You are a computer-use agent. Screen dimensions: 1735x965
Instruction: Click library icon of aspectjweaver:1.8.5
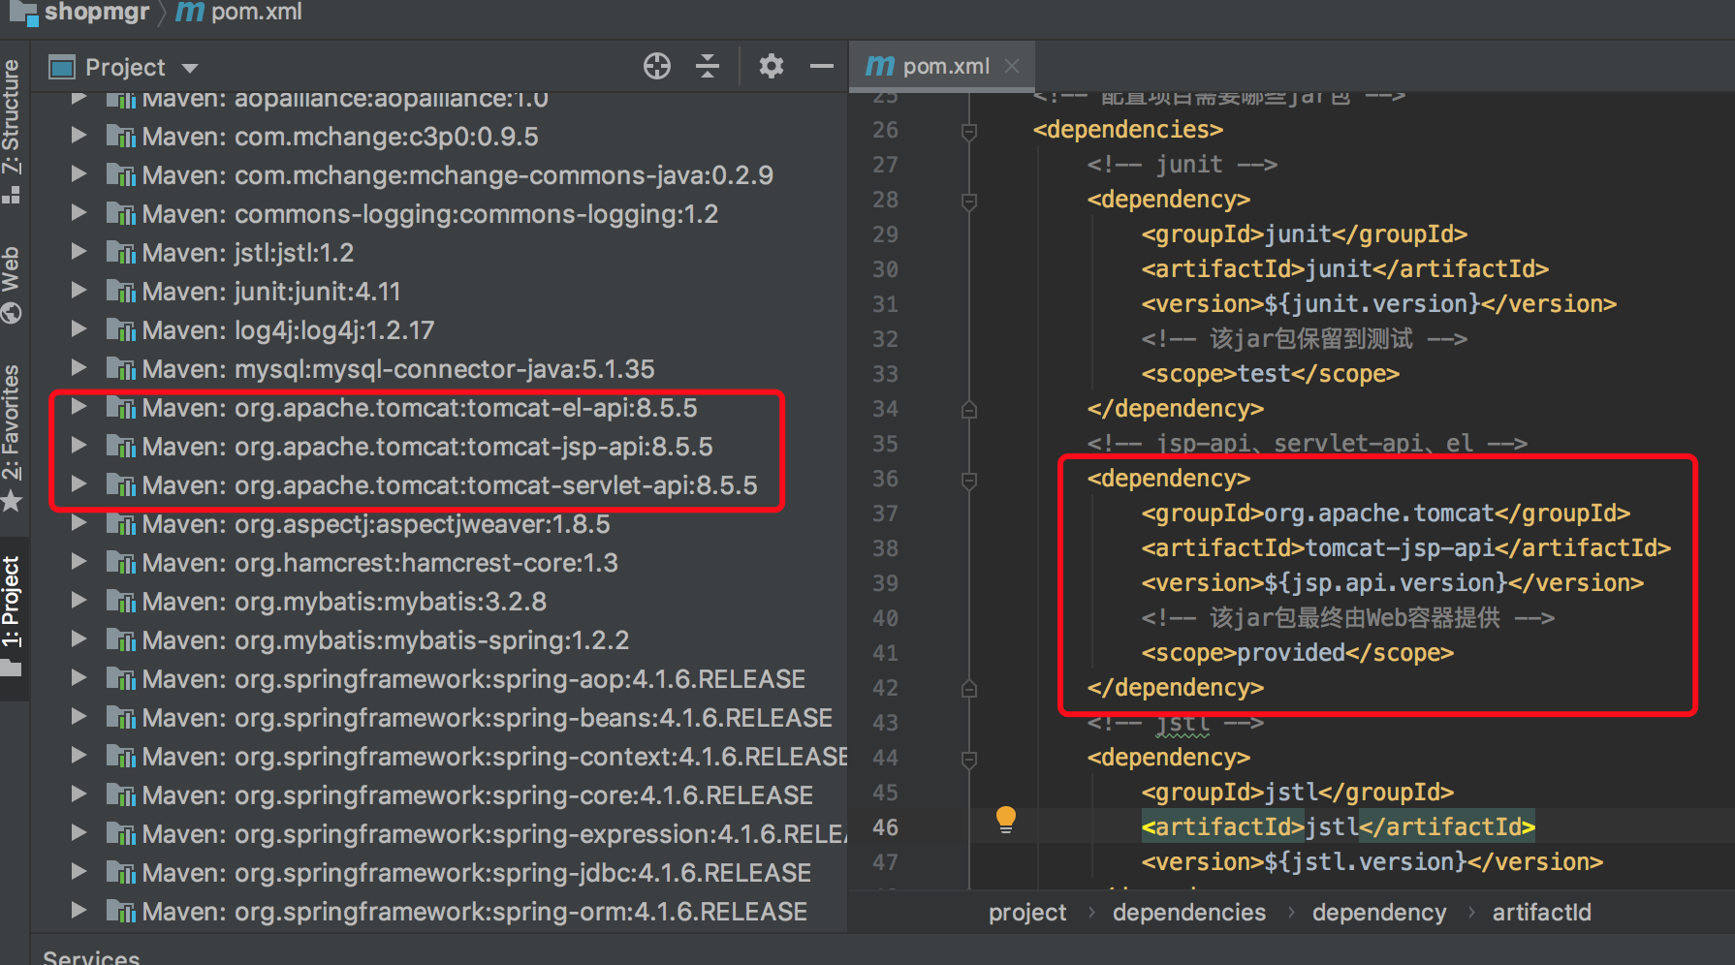(120, 524)
